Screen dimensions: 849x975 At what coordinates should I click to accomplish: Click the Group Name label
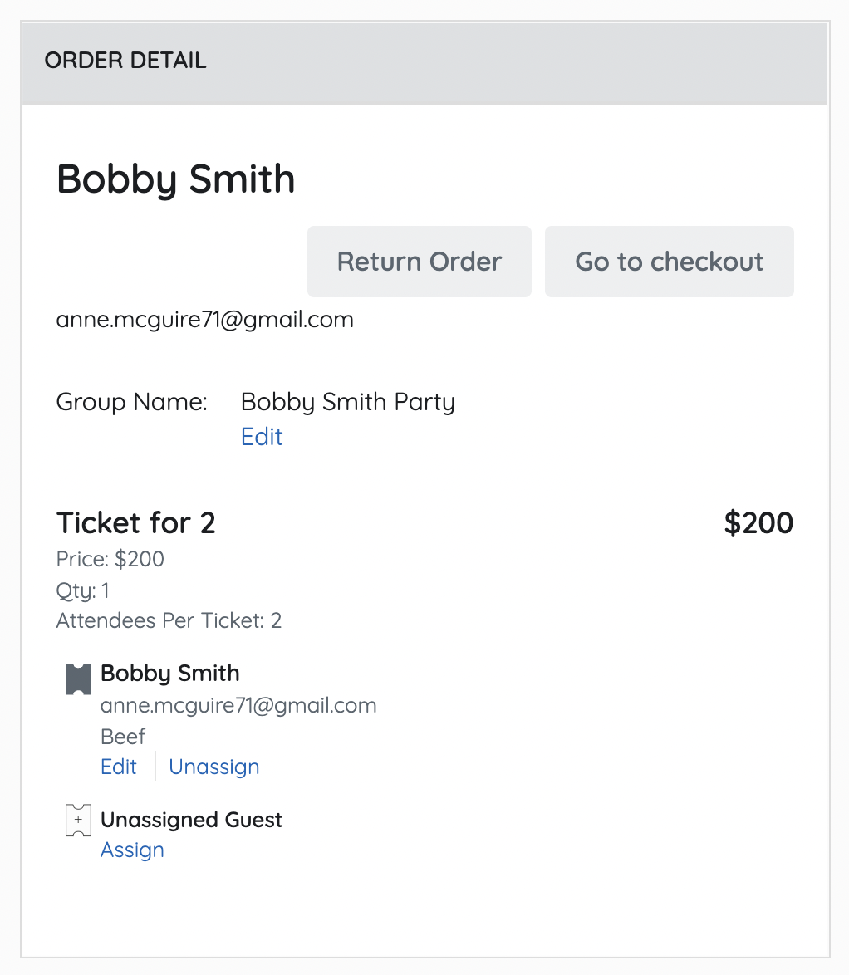click(x=131, y=403)
